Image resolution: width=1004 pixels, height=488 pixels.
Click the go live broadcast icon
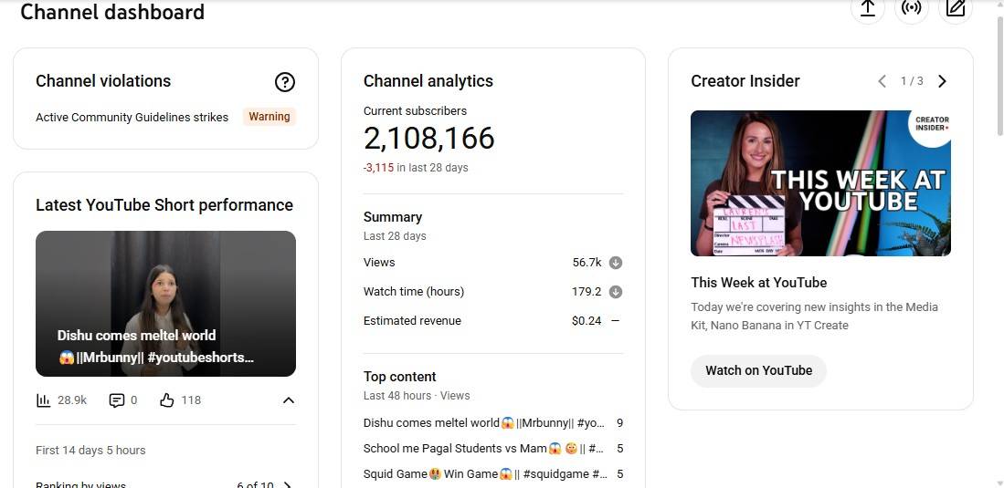coord(911,8)
